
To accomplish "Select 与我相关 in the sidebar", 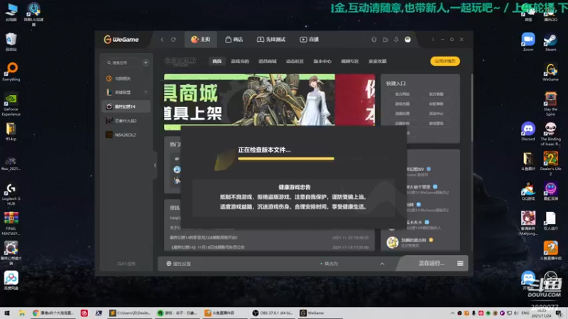I will (126, 79).
